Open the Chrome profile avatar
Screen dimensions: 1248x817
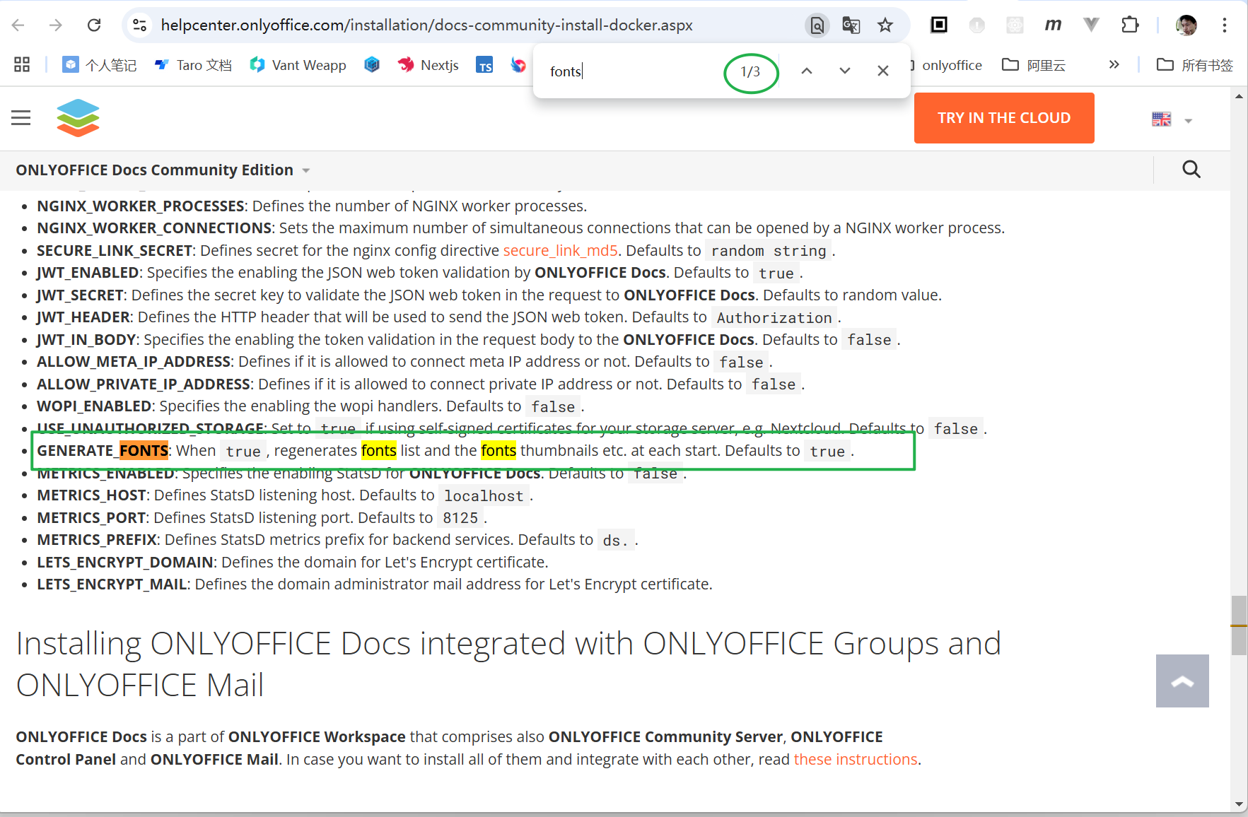[x=1186, y=25]
